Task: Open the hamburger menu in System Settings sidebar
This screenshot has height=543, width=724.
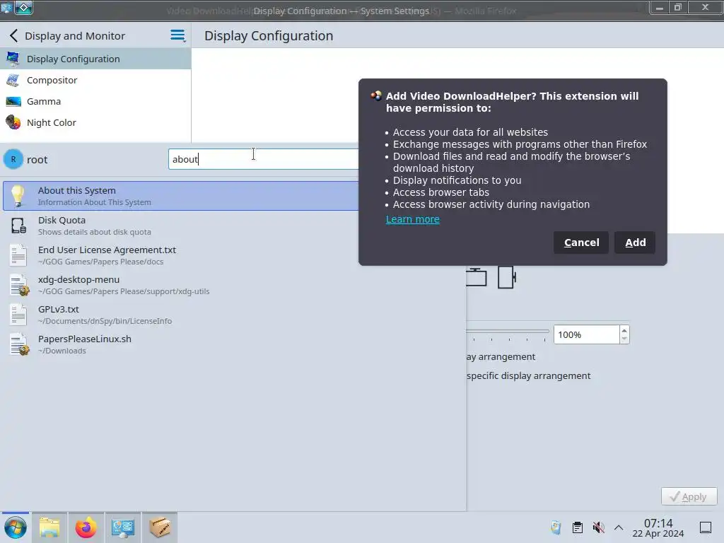Action: coord(177,35)
